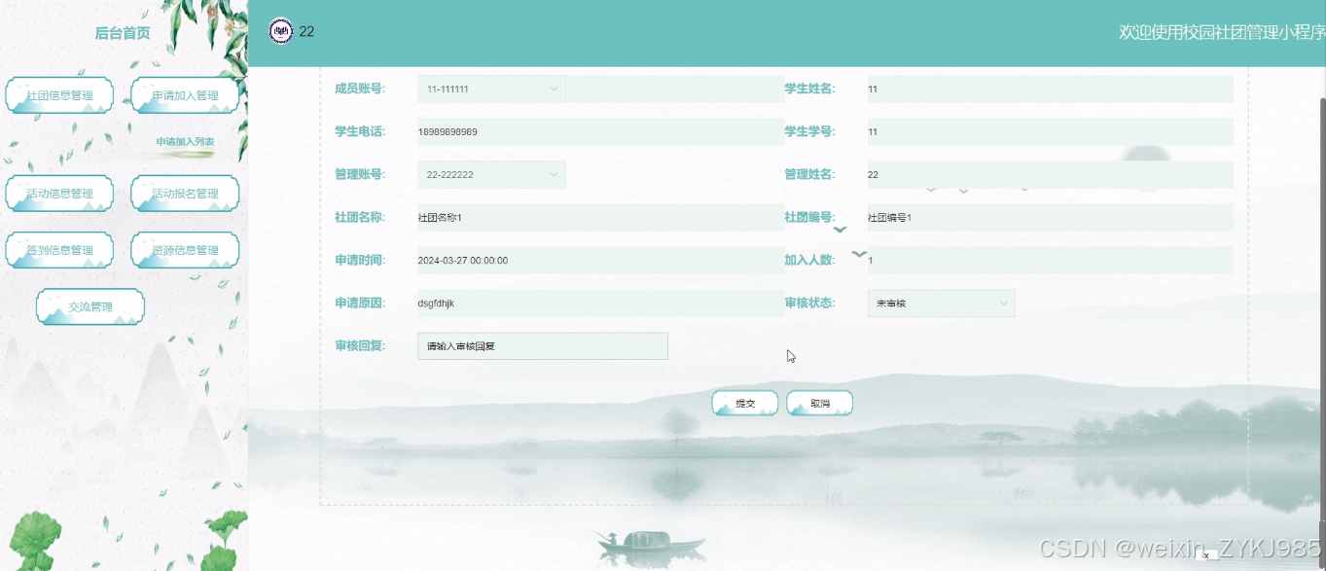The width and height of the screenshot is (1326, 571).
Task: Click the 申请时间 date field
Action: tap(600, 260)
